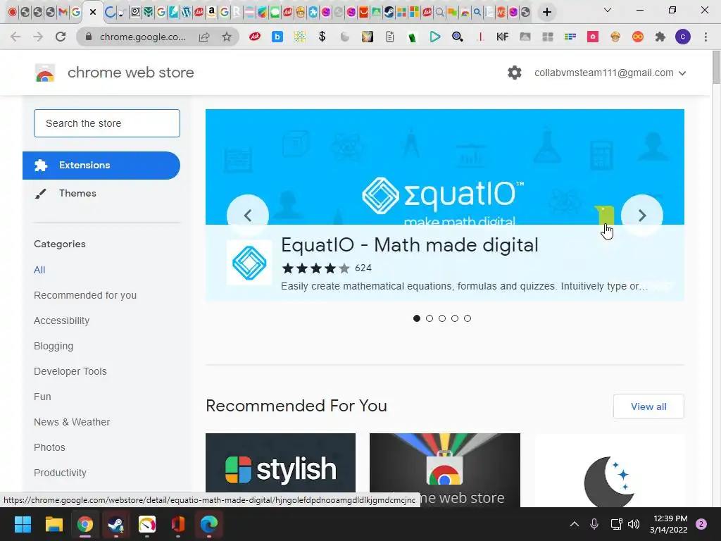Viewport: 721px width, 541px height.
Task: Click the View all button
Action: pyautogui.click(x=648, y=406)
